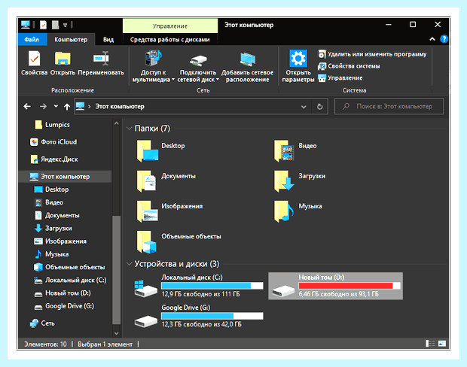Click the search box for Этот компьютер
Screen dimensions: 467x367
click(389, 107)
